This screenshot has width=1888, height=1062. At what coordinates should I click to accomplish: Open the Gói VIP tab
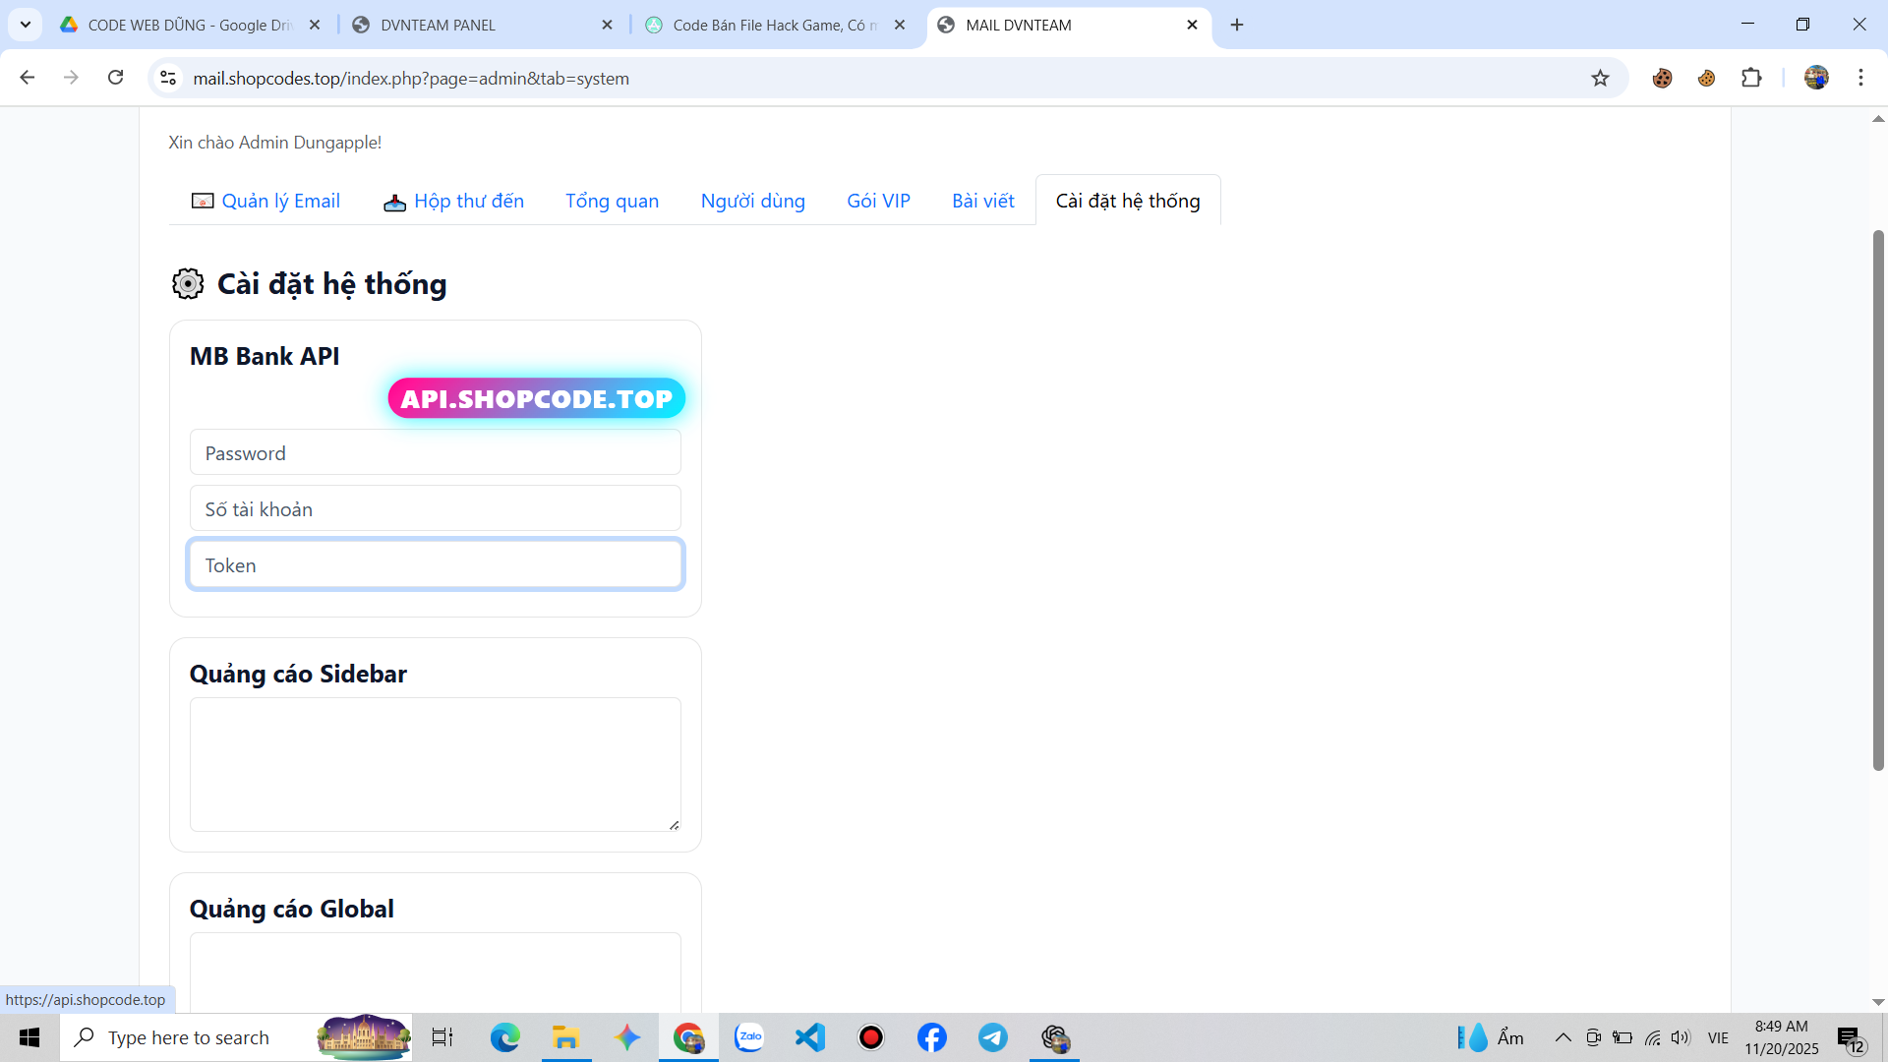(x=878, y=201)
